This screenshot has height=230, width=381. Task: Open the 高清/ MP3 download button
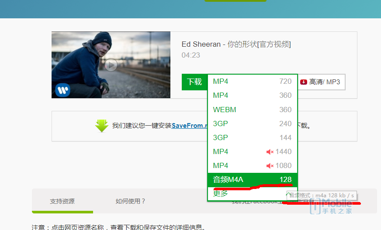pyautogui.click(x=321, y=82)
